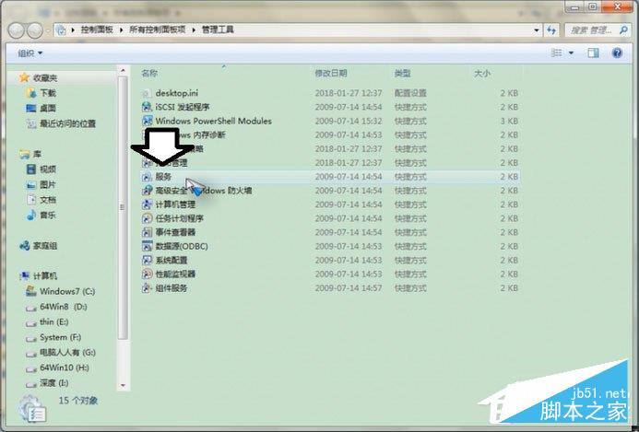Image resolution: width=639 pixels, height=432 pixels.
Task: Select 收藏夹 header in the navigation pane
Action: tap(45, 77)
